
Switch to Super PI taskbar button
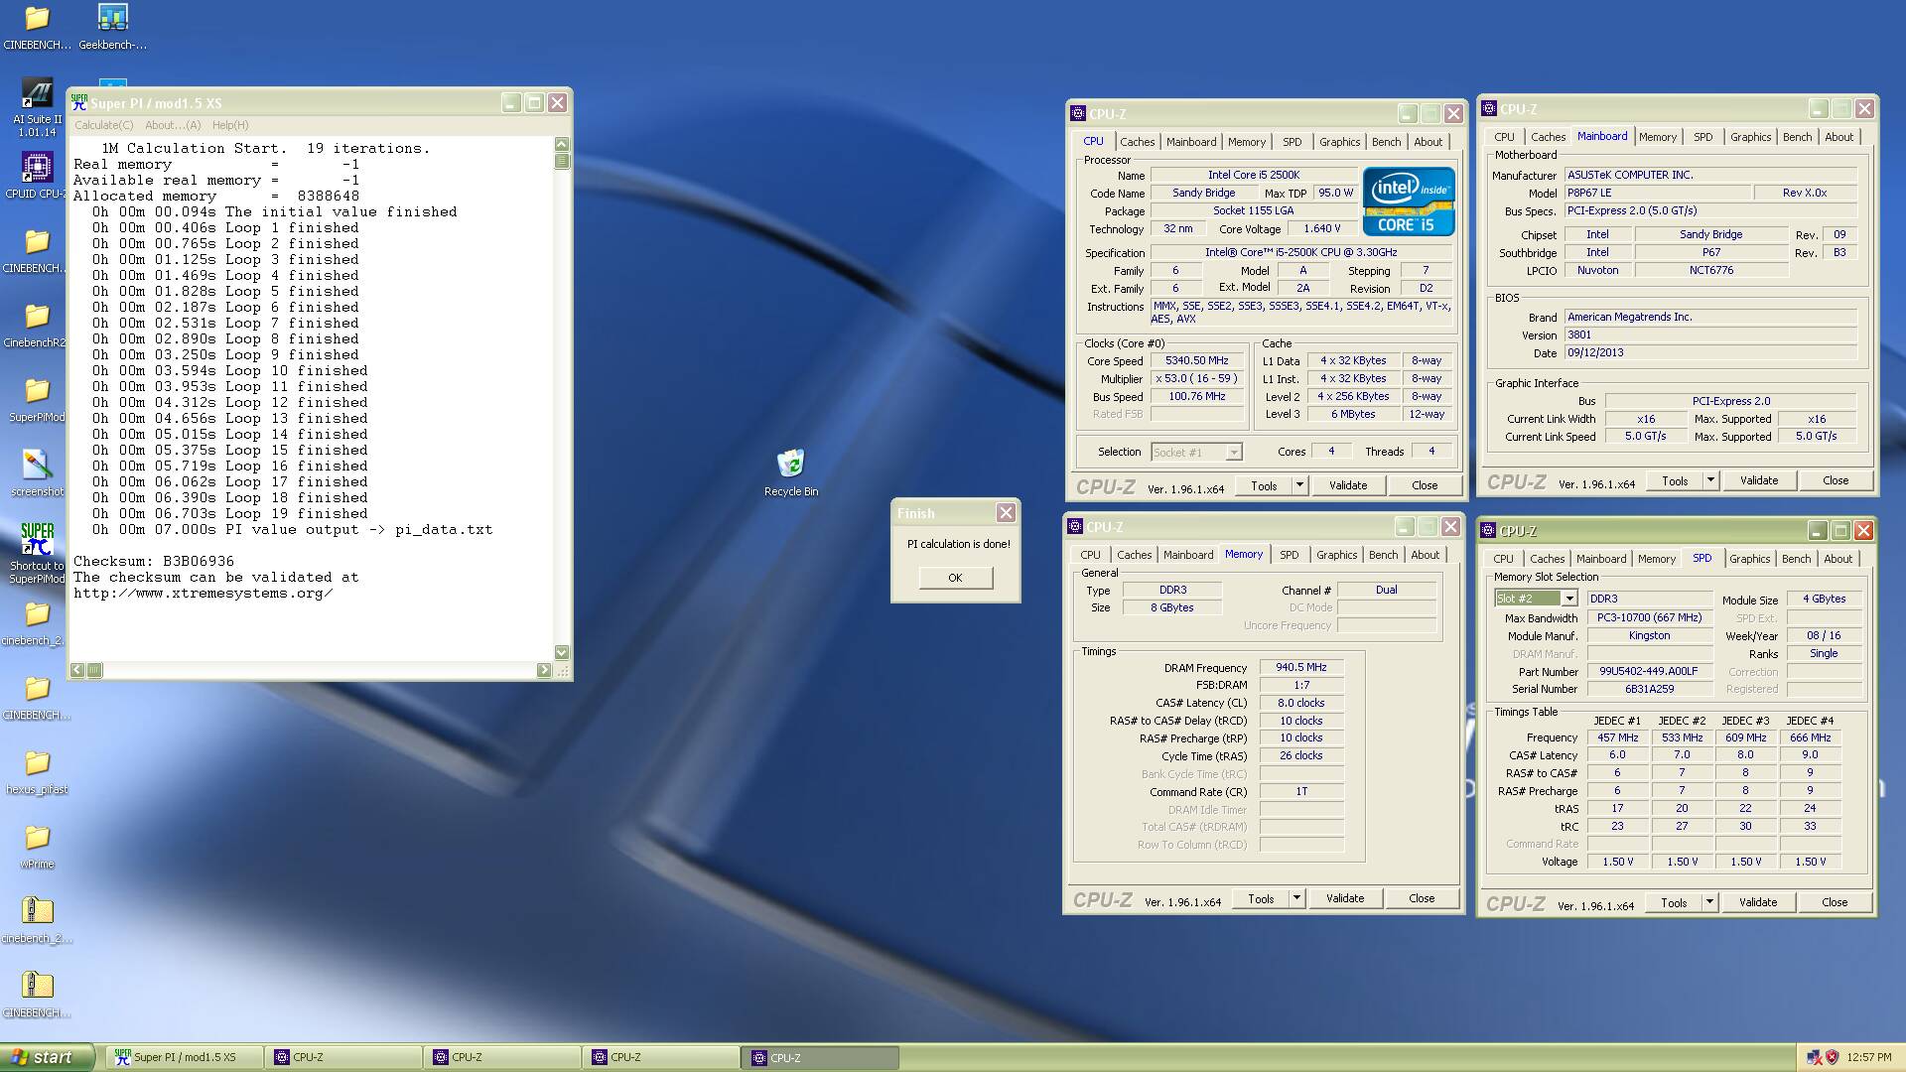[x=185, y=1057]
